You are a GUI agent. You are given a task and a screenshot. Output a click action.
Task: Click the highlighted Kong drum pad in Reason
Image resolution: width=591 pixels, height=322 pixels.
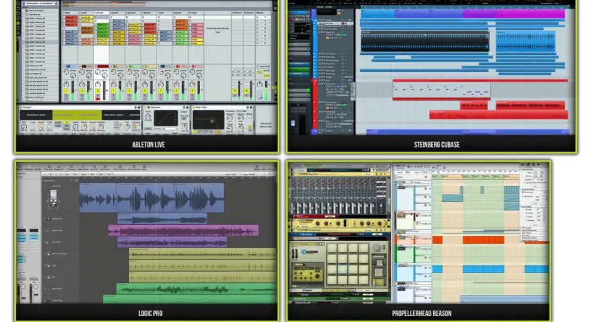(343, 269)
